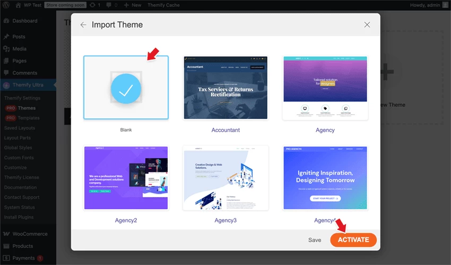Open System Status submenu item
The height and width of the screenshot is (265, 451).
pos(19,207)
